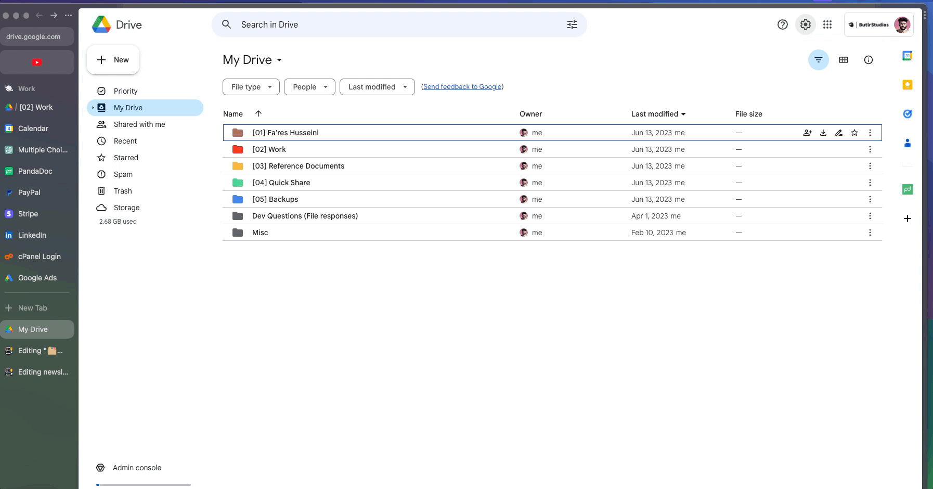Click the rename pencil icon on first folder
The width and height of the screenshot is (933, 489).
838,133
